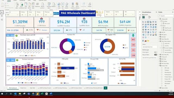Switch to Data view in left sidebar

2,16
